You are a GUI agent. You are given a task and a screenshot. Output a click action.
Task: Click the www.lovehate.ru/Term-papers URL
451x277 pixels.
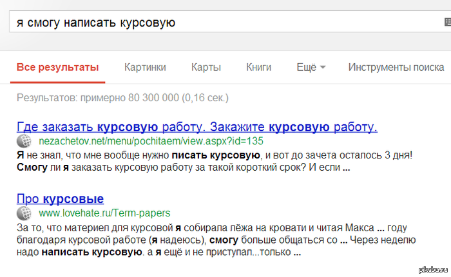[x=95, y=213]
